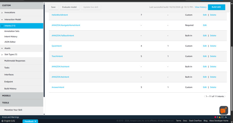The height and width of the screenshot is (123, 233).
Task: Expand Slot Types (1)
Action: click(x=2, y=55)
